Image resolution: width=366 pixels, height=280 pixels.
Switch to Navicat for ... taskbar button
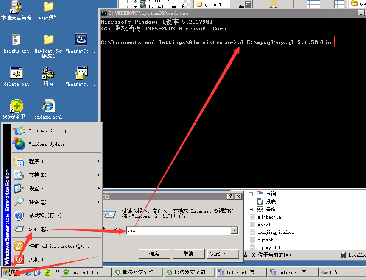coord(86,272)
